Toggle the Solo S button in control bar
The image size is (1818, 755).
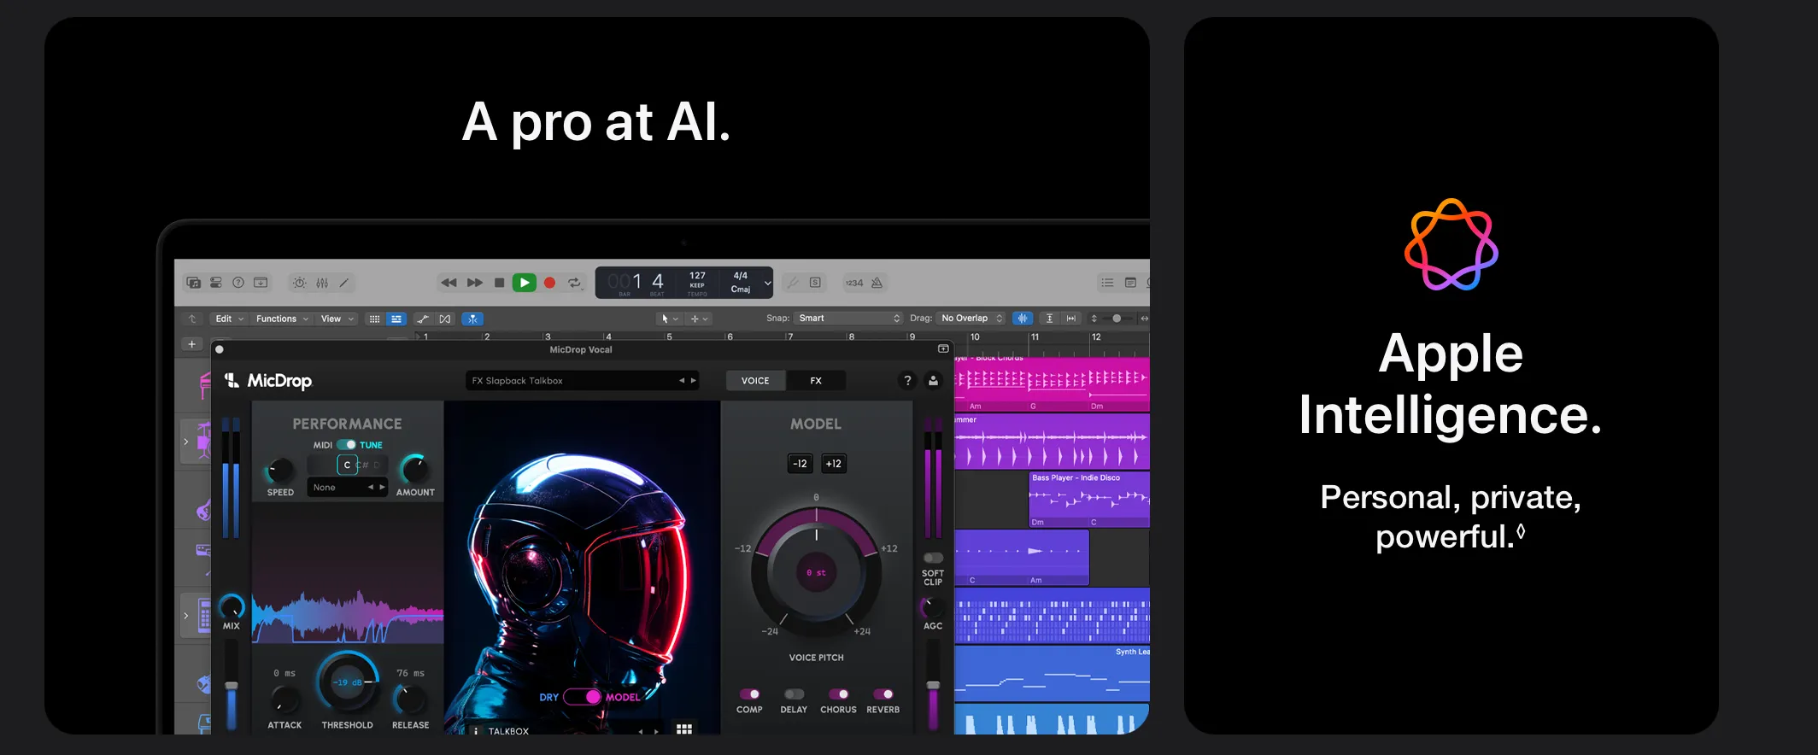click(x=815, y=283)
